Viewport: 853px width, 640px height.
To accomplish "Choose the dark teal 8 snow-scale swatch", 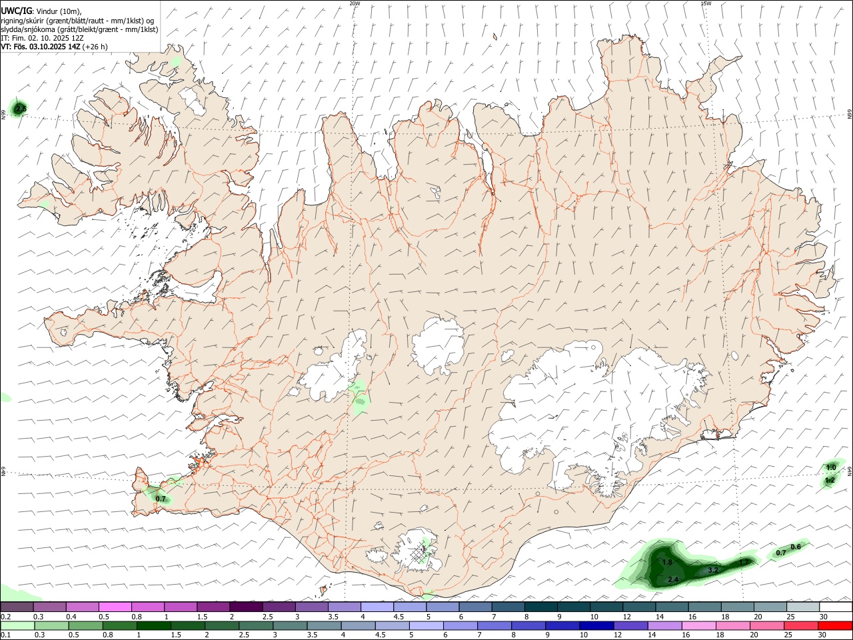I will click(x=540, y=607).
